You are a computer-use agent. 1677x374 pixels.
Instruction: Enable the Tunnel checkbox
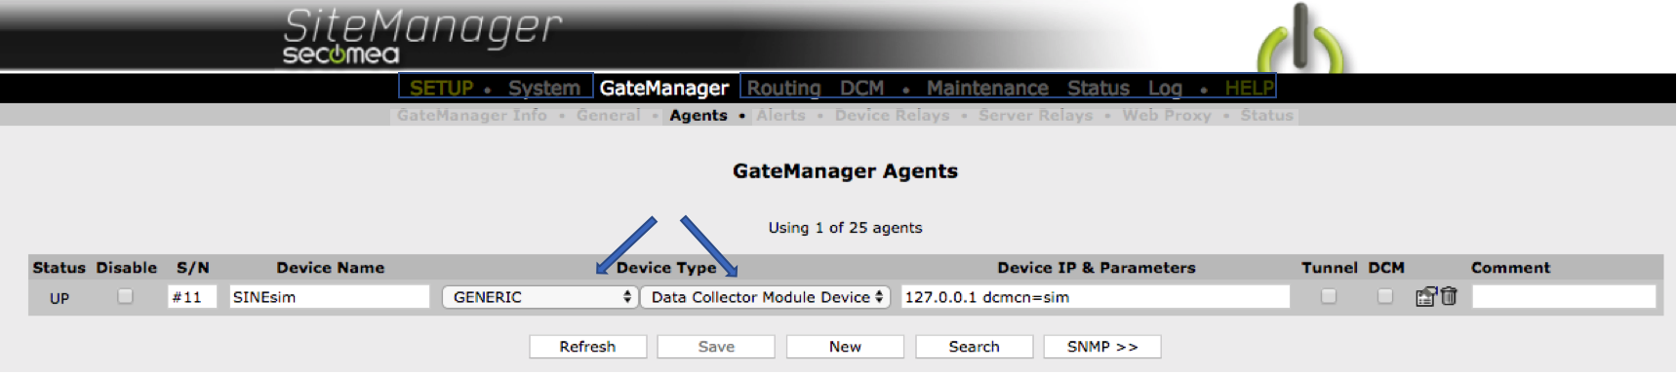coord(1329,296)
